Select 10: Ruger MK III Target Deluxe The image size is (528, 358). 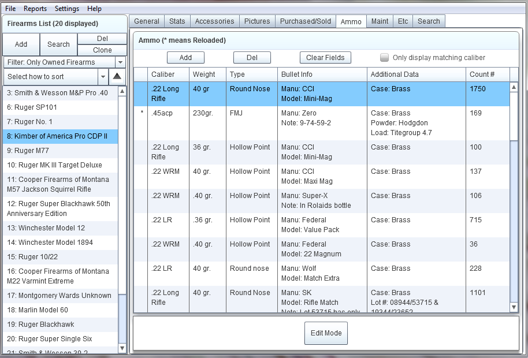point(61,165)
